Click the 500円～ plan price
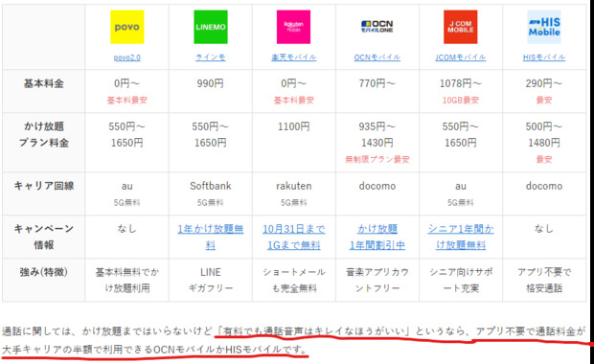This screenshot has width=594, height=364. pos(544,126)
